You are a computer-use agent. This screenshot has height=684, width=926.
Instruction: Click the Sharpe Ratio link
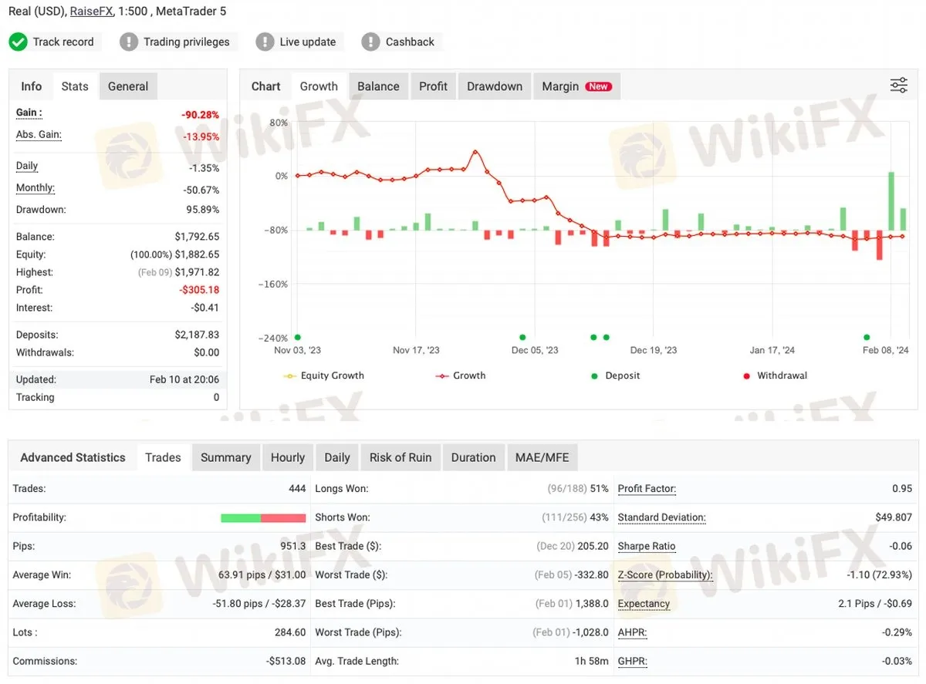[647, 546]
